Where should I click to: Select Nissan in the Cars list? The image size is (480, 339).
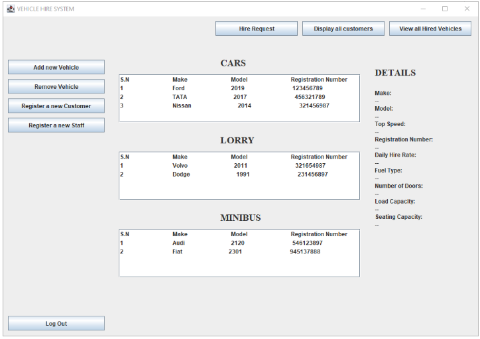pos(182,105)
